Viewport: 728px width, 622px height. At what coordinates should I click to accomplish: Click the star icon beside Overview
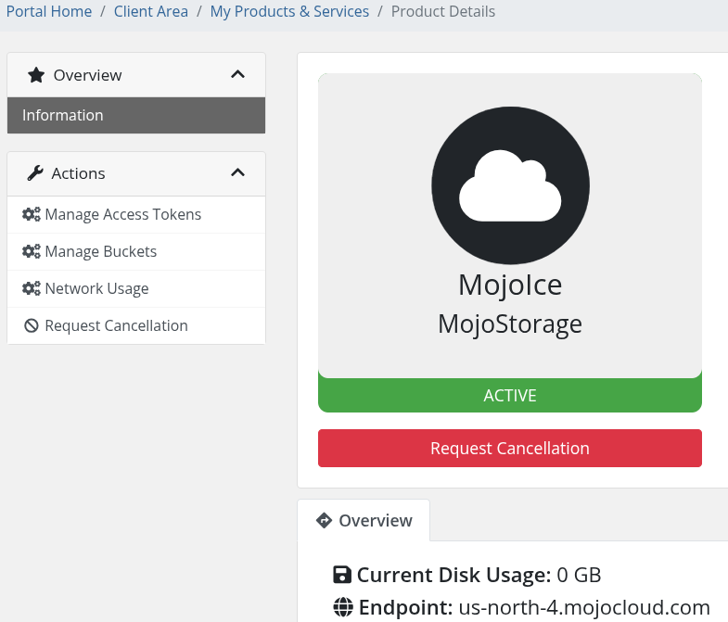pos(36,75)
